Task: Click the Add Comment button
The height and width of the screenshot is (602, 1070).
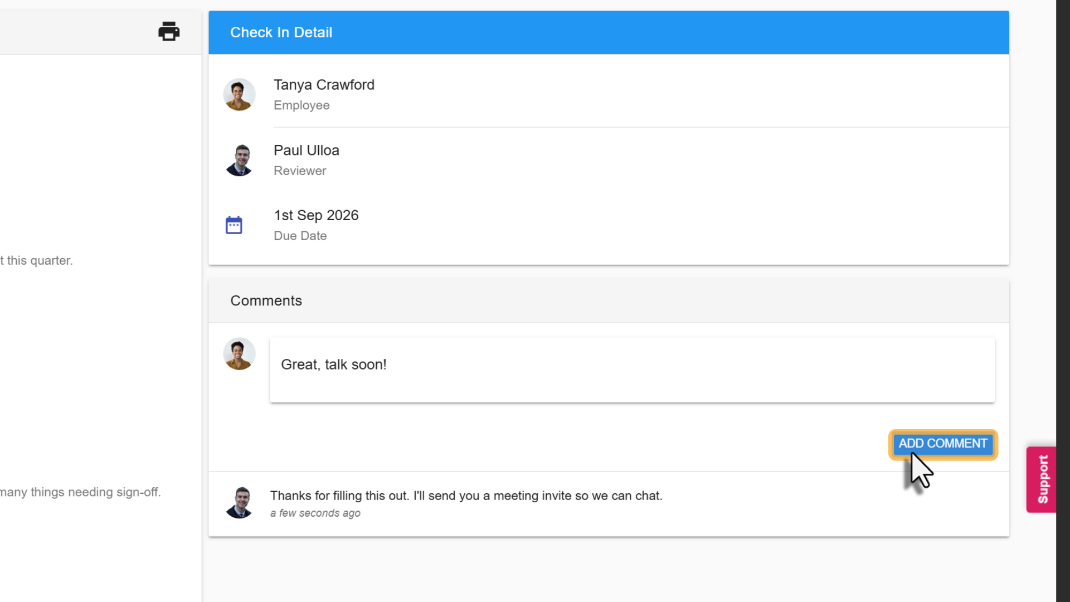Action: click(x=943, y=444)
